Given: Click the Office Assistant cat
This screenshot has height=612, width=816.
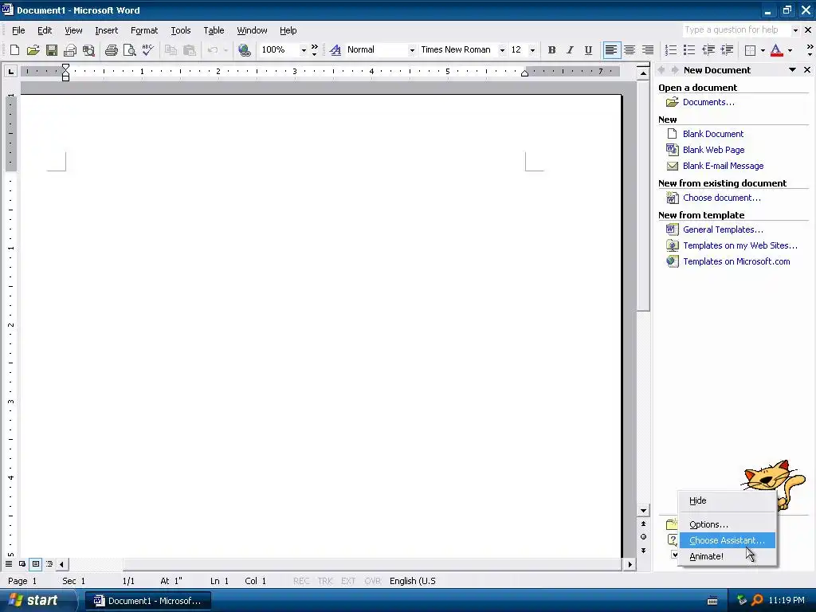Looking at the screenshot, I should click(772, 478).
